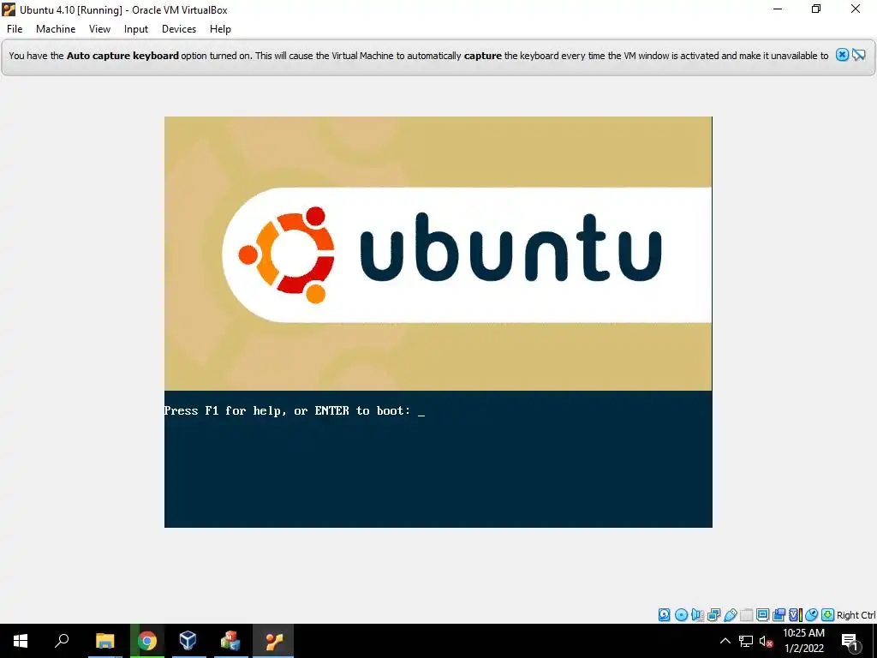The height and width of the screenshot is (658, 877).
Task: Open Google Chrome from the taskbar
Action: [x=147, y=641]
